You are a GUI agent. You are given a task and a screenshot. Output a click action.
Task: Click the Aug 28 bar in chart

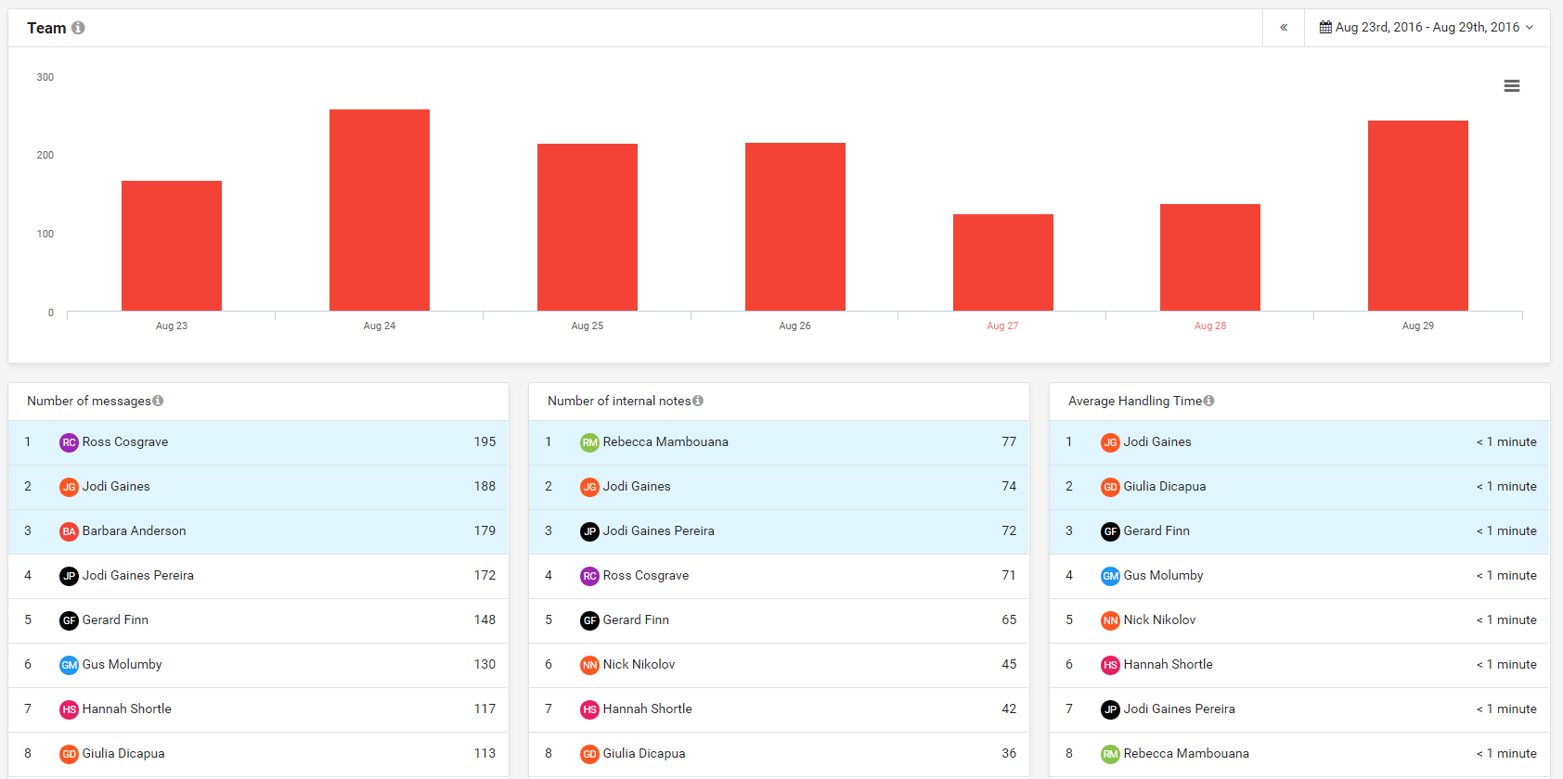[x=1210, y=258]
